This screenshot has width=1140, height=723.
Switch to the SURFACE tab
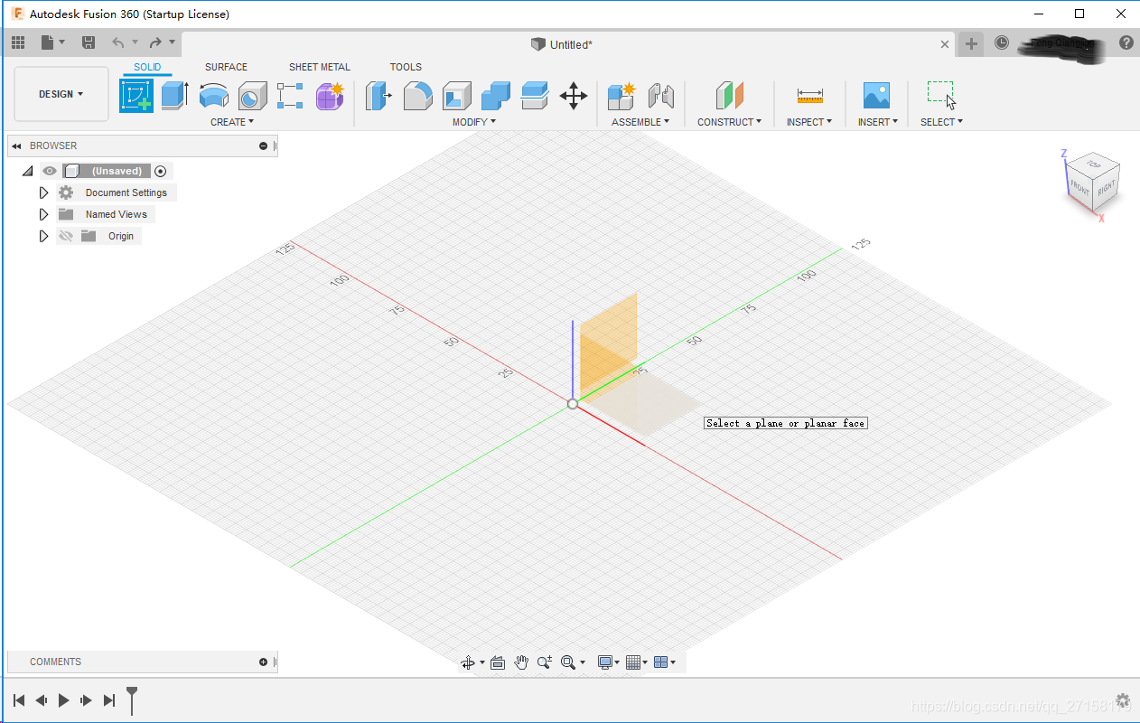(x=226, y=67)
